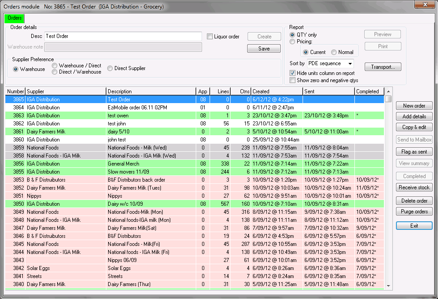Choose Current pricing option
Viewport: 438px width, 299px height.
[306, 52]
